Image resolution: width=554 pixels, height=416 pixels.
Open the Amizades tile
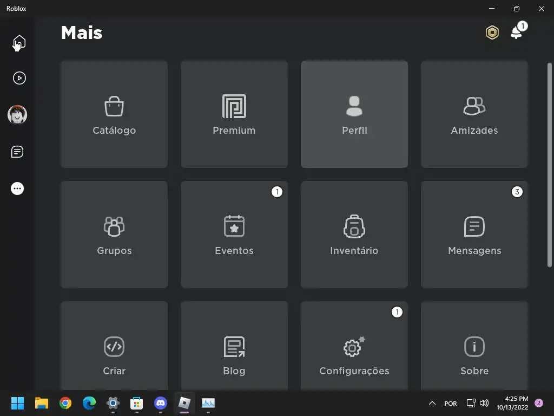(474, 114)
